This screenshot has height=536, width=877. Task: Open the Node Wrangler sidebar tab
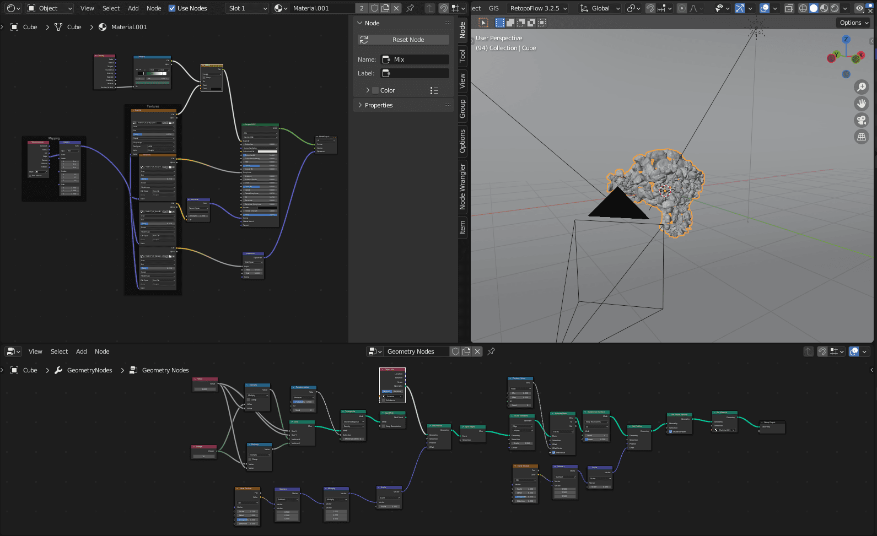[462, 187]
